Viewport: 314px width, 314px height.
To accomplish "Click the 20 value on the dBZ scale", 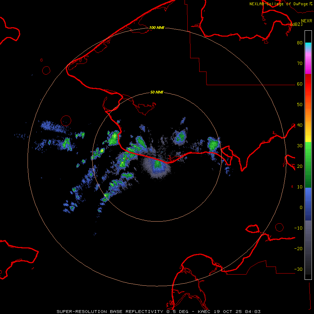I will click(300, 166).
